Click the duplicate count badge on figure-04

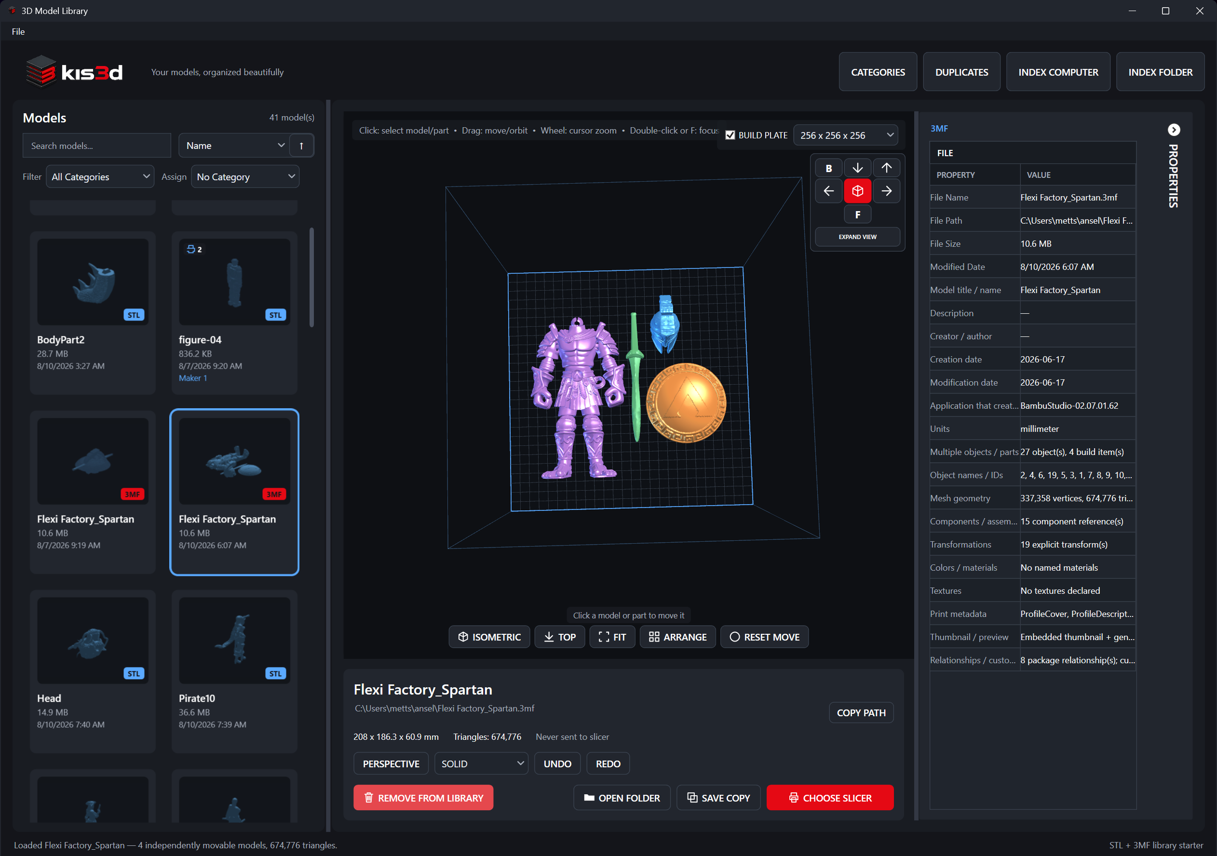pyautogui.click(x=194, y=249)
